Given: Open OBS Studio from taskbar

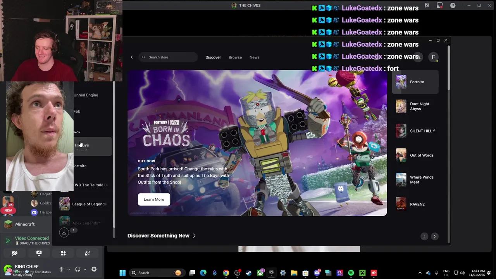Looking at the screenshot, I should 237,273.
